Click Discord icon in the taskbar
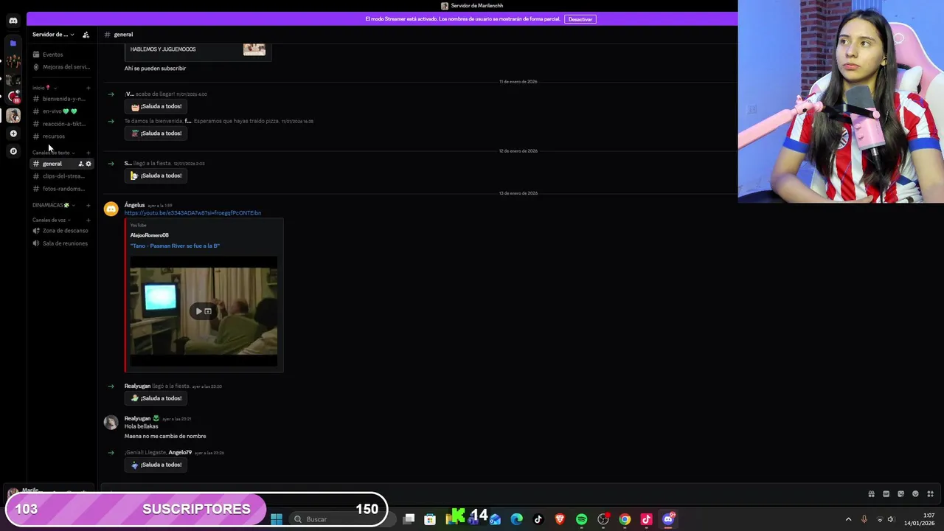944x531 pixels. [x=668, y=519]
